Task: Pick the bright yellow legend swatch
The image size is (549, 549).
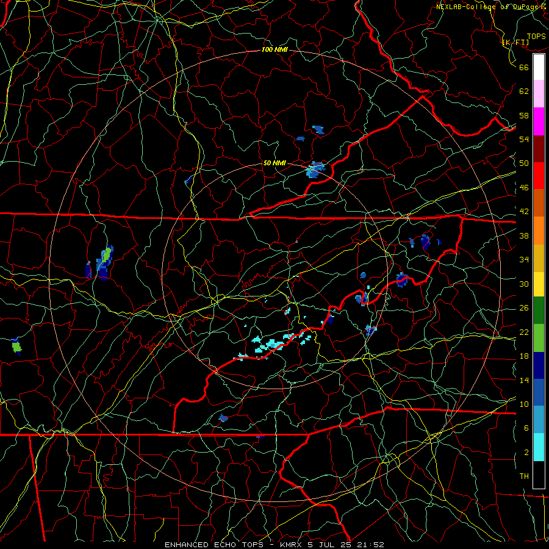Action: pos(539,284)
